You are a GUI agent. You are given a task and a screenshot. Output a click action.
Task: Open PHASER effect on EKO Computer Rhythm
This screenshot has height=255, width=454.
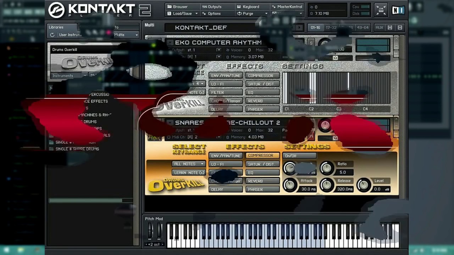(x=262, y=109)
